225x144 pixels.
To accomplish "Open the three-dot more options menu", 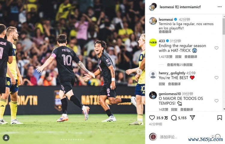I will click(220, 7).
